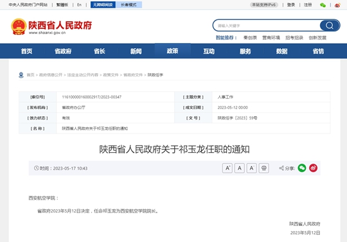Enable 无障碍阅读 mode
347x242 pixels.
coord(103,4)
